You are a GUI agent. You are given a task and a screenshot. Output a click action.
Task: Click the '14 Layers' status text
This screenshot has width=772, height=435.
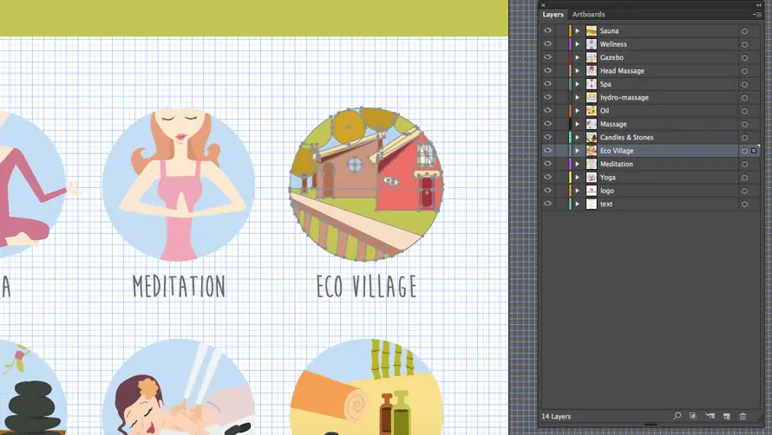[556, 416]
